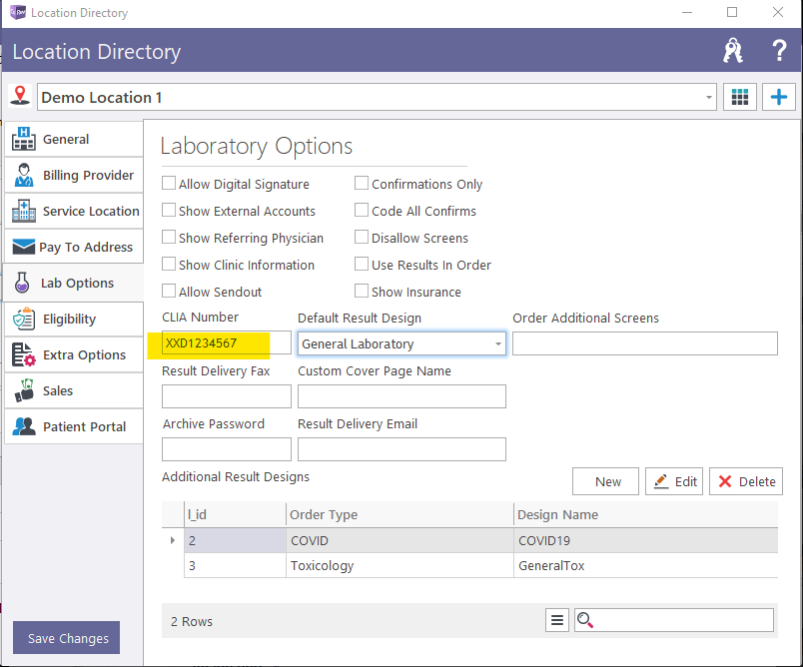Viewport: 803px width, 667px height.
Task: Open Default Result Design dropdown
Action: click(x=497, y=344)
